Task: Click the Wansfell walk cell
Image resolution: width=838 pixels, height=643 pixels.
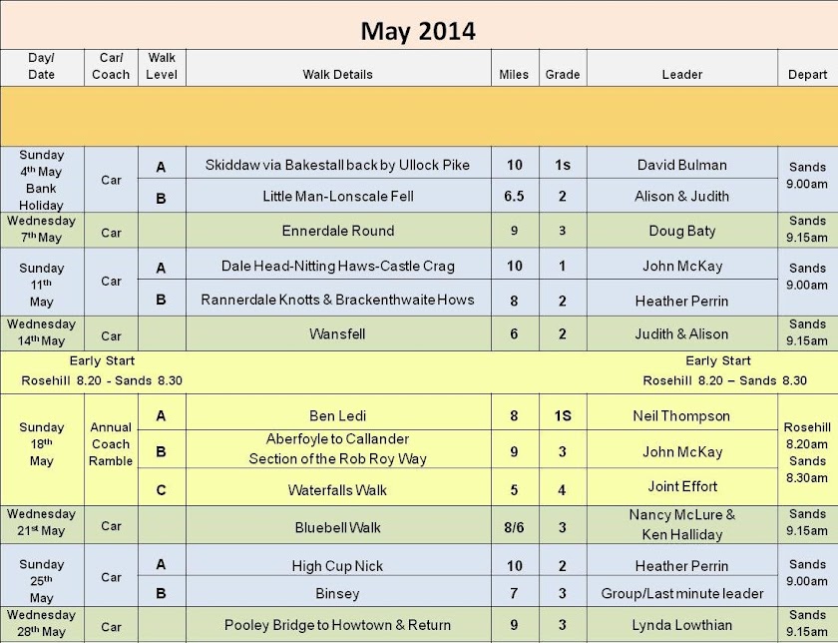Action: click(337, 333)
